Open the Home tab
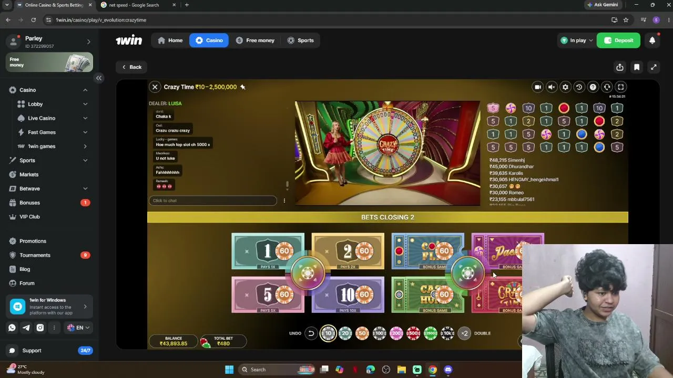 170,40
